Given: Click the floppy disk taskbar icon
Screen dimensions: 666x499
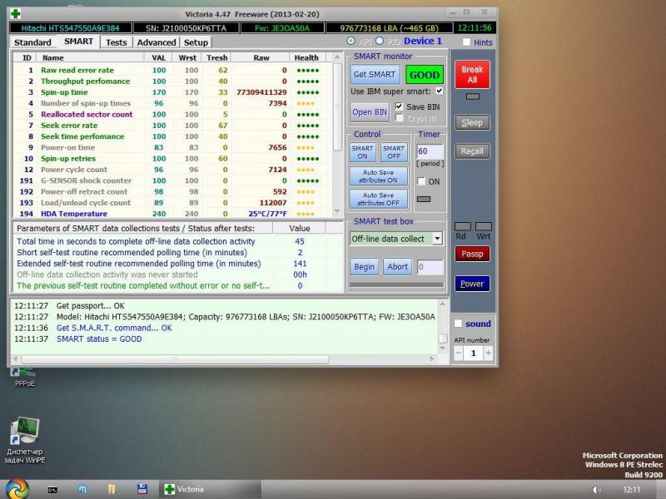Looking at the screenshot, I should tap(142, 489).
